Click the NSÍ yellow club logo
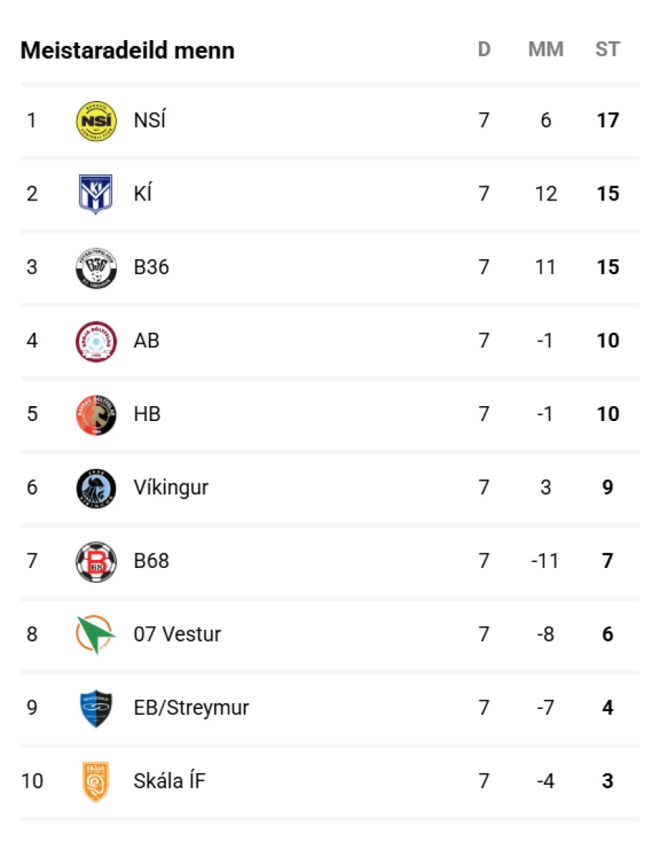This screenshot has width=660, height=865. tap(96, 120)
